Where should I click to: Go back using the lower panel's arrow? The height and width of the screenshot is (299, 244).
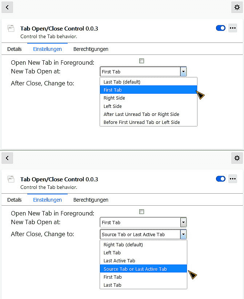[x=7, y=158]
